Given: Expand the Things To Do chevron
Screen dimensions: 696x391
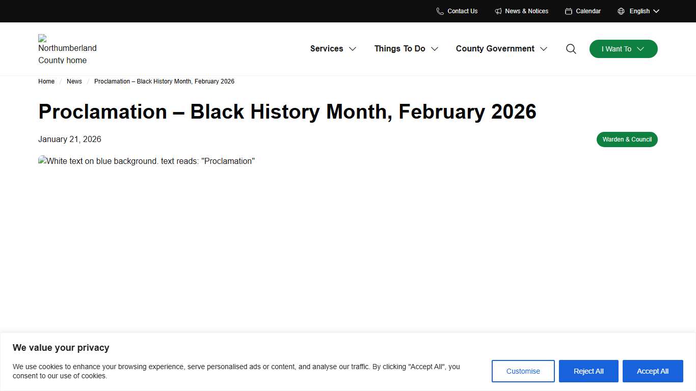Looking at the screenshot, I should [435, 49].
